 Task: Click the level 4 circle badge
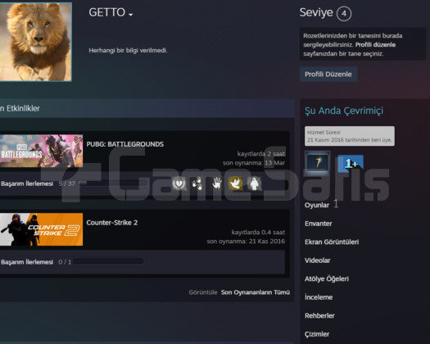coord(344,13)
